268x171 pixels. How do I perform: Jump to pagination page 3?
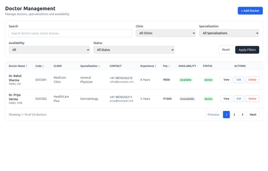[243, 114]
